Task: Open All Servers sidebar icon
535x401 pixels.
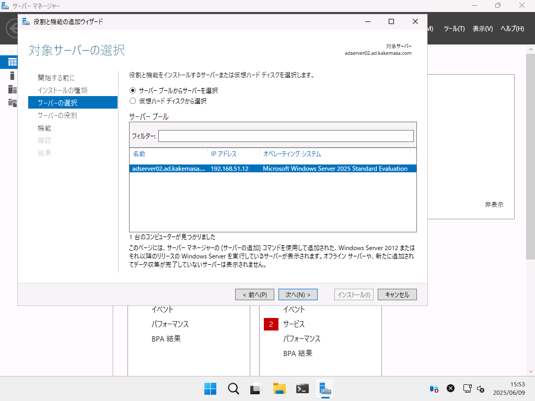Action: pyautogui.click(x=13, y=89)
